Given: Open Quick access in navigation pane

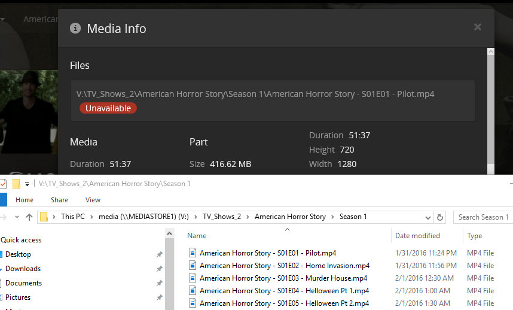Looking at the screenshot, I should [21, 240].
